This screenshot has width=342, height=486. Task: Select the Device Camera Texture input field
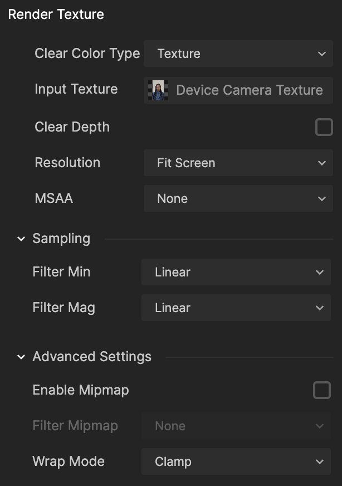(x=238, y=90)
